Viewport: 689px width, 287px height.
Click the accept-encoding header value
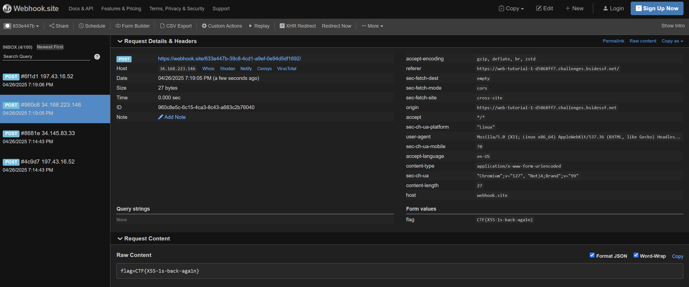click(506, 59)
